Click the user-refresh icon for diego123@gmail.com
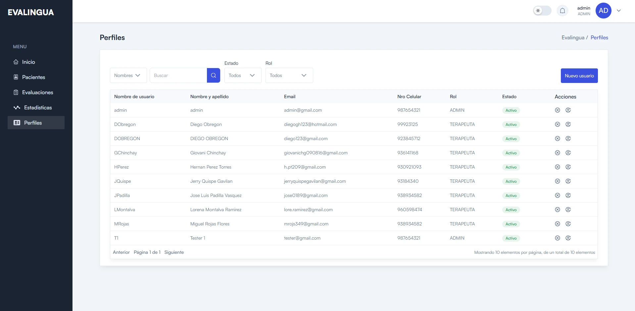Screen dimensions: 635x311 [568, 138]
